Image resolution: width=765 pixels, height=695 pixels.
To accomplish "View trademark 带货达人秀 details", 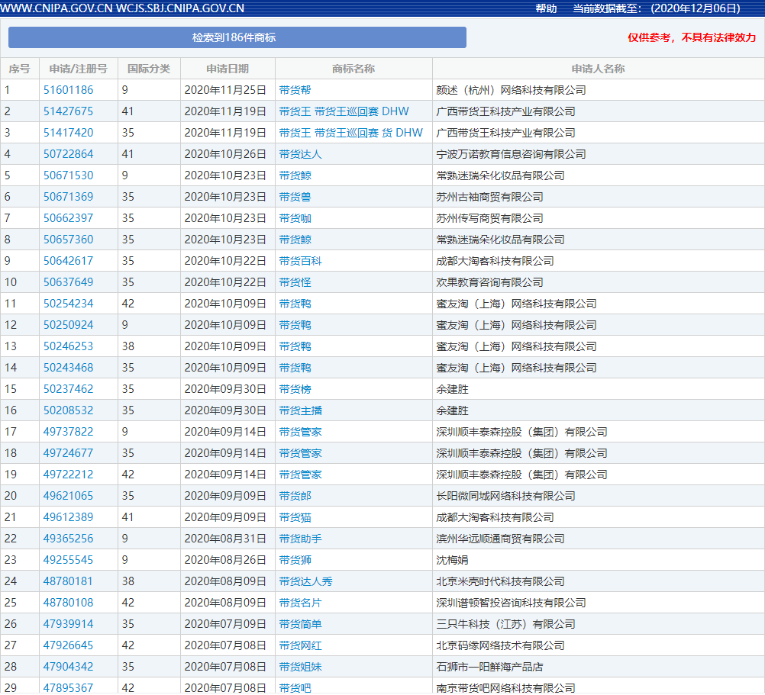I will (x=304, y=581).
